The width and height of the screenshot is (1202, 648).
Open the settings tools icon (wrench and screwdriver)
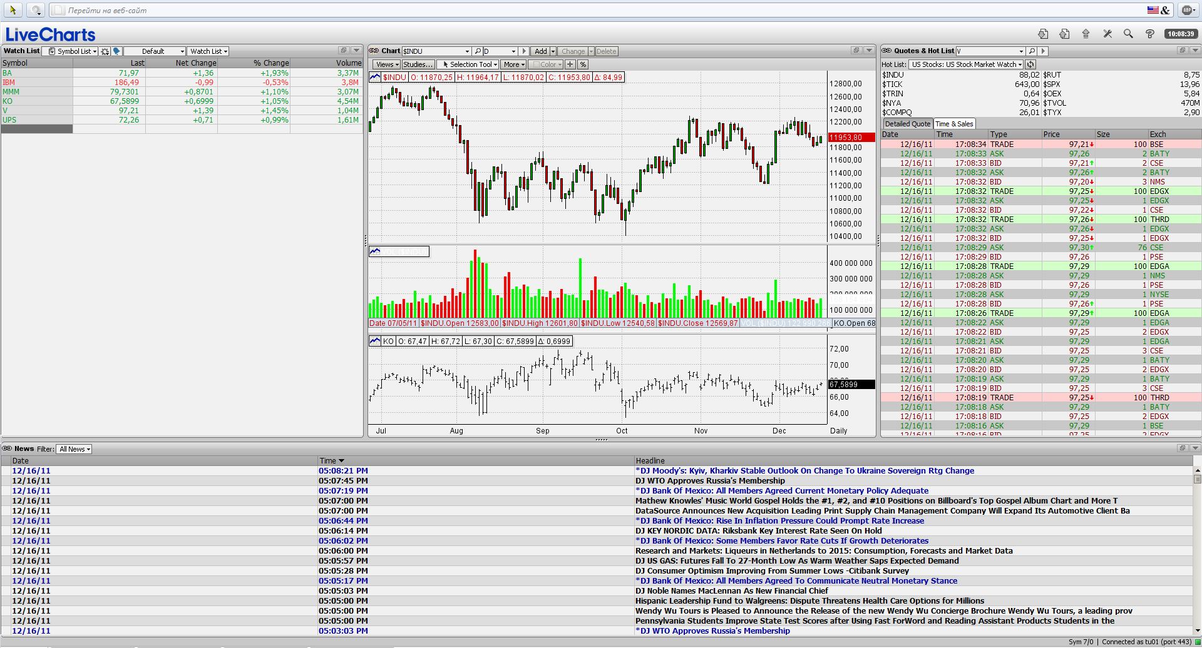tap(1107, 34)
